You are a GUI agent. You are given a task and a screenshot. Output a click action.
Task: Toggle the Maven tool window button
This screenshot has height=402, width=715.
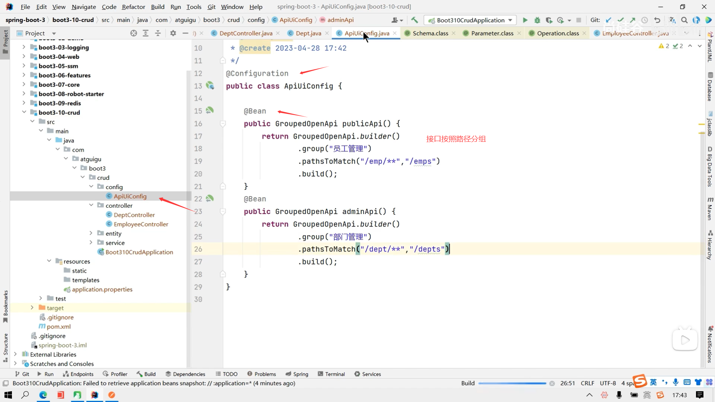coord(710,209)
